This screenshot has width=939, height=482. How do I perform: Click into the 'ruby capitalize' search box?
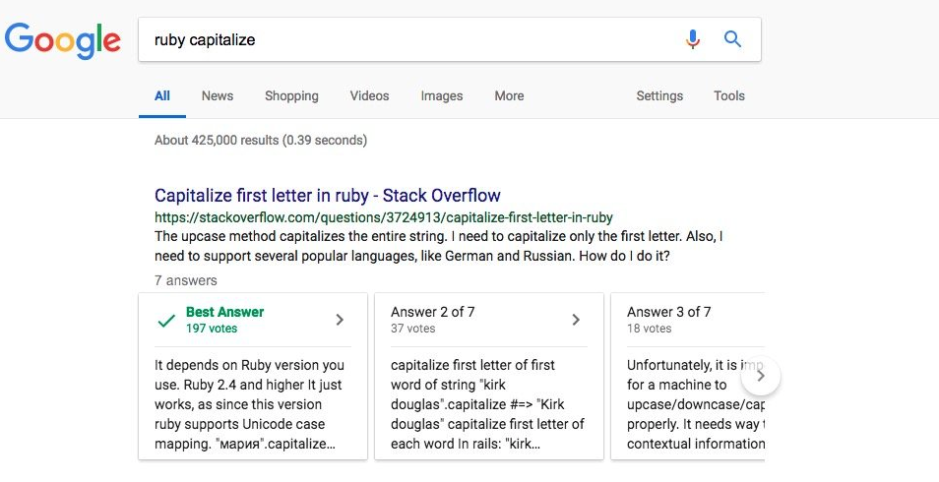(407, 39)
